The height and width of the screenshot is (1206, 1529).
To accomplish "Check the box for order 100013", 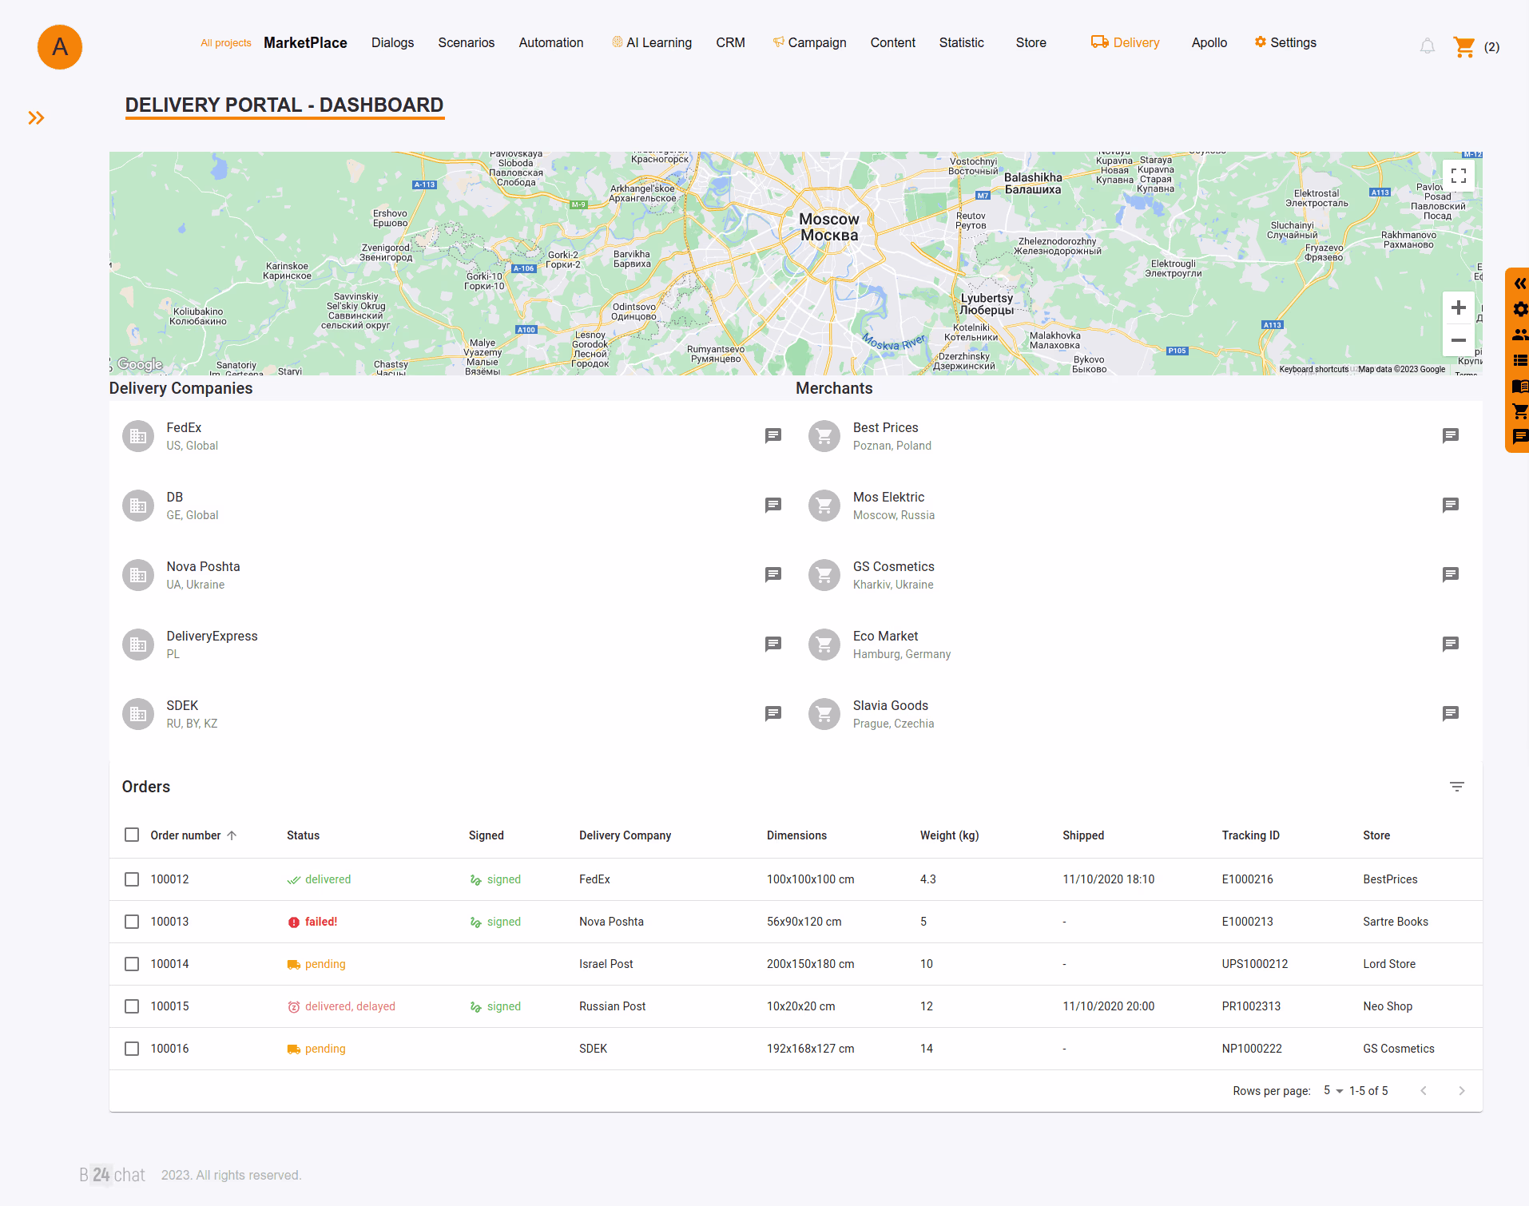I will click(x=132, y=922).
